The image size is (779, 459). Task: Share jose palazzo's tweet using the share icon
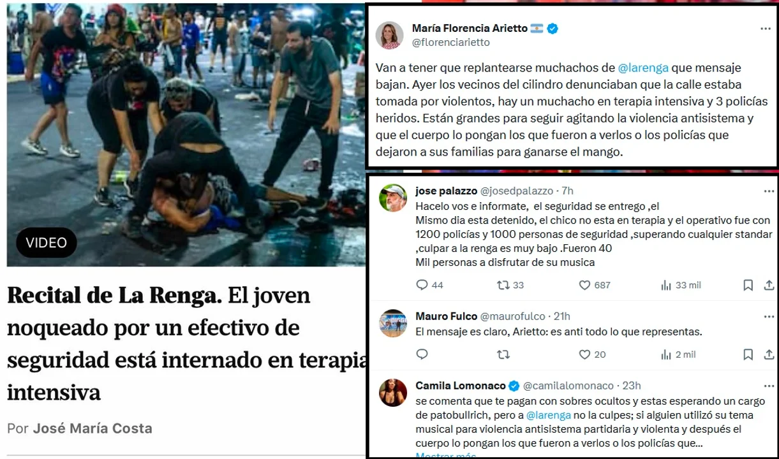769,285
